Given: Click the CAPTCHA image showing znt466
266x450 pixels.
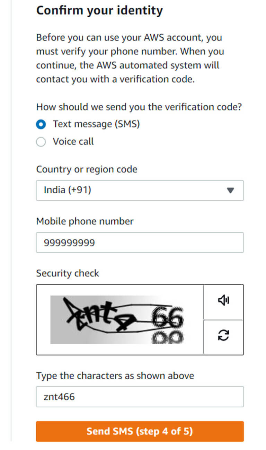Looking at the screenshot, I should (119, 319).
